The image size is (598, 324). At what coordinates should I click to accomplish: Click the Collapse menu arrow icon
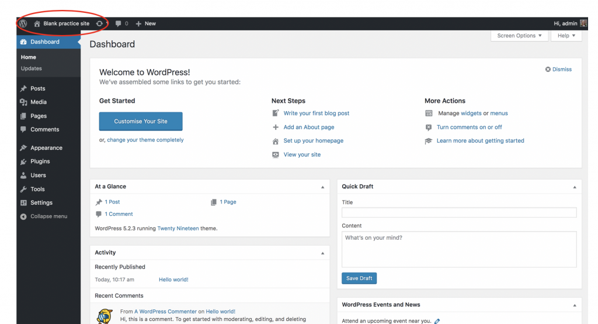coord(23,216)
